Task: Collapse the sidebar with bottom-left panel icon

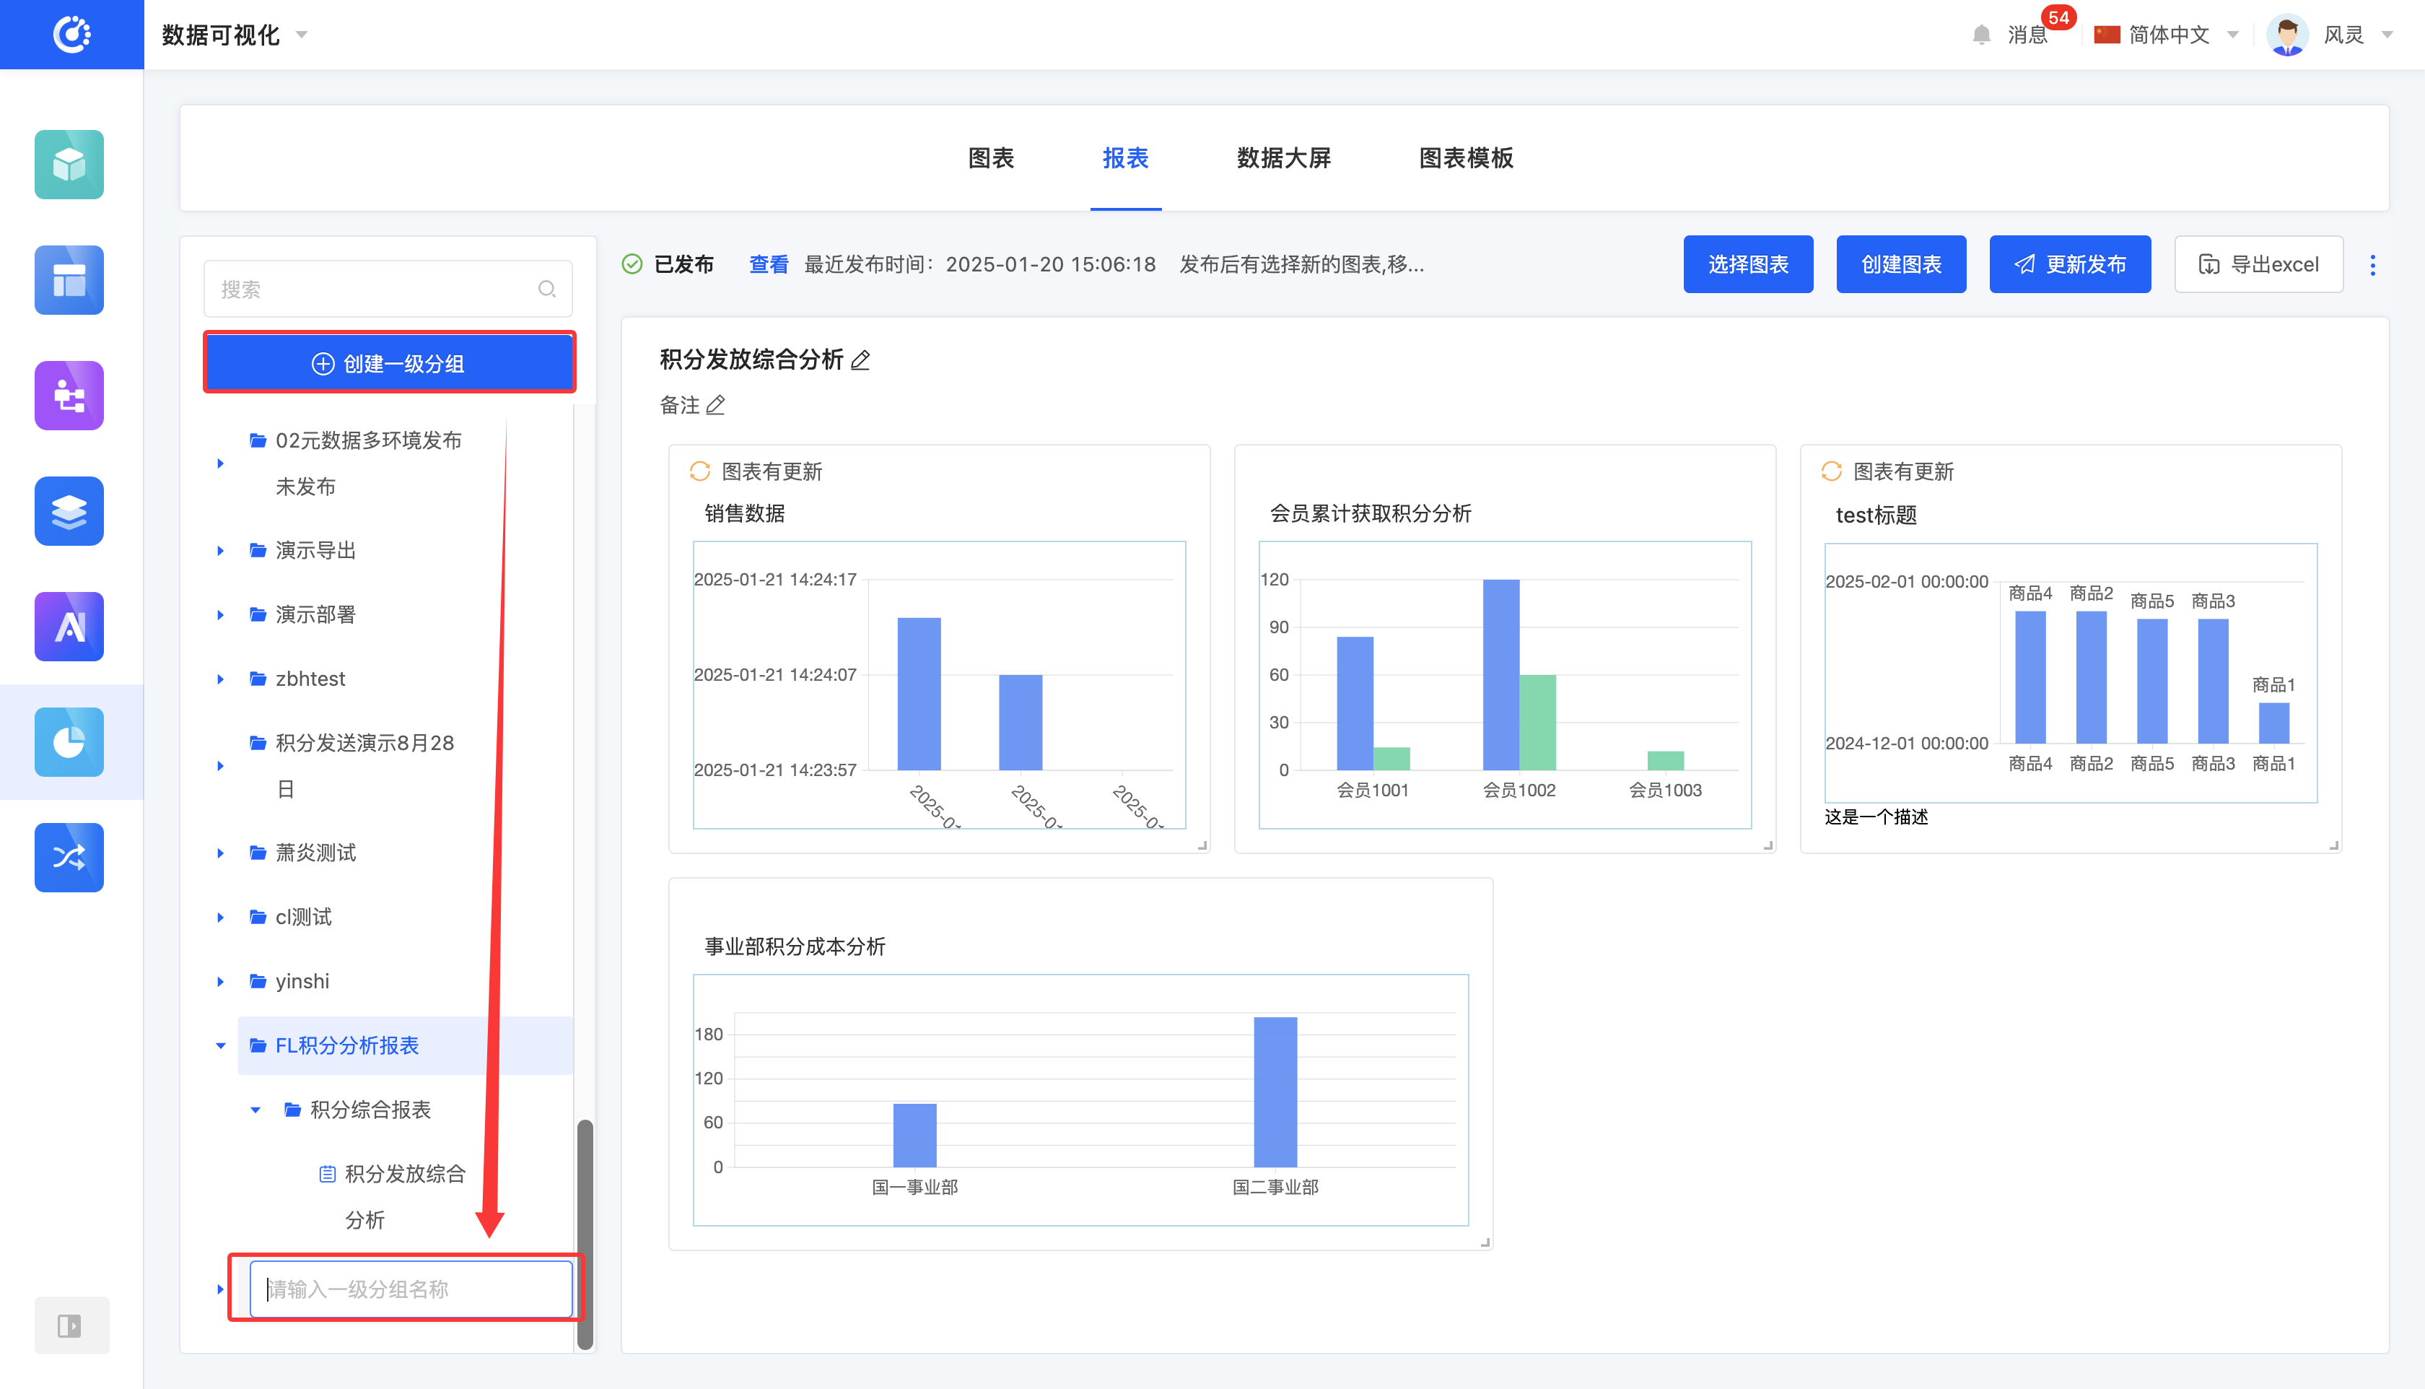Action: click(x=69, y=1325)
